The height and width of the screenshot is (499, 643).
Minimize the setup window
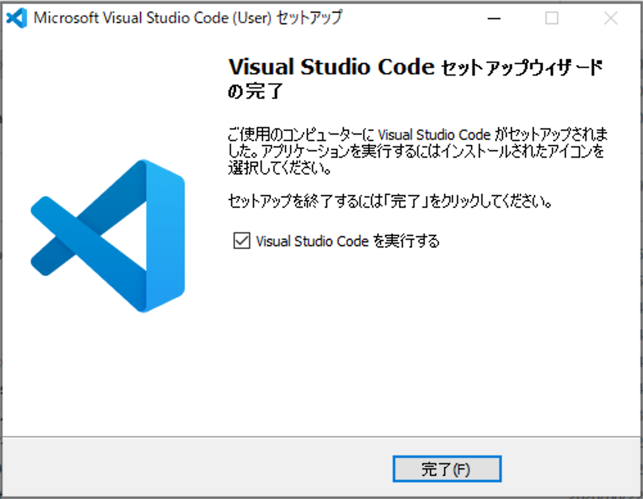pos(493,19)
